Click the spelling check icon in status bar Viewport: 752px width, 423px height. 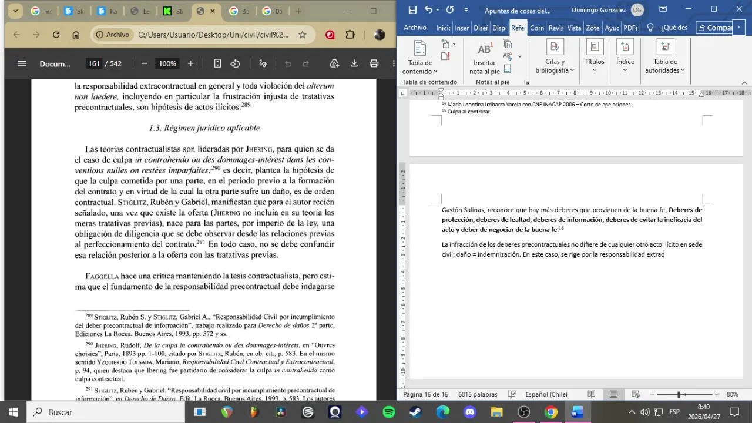tap(512, 394)
